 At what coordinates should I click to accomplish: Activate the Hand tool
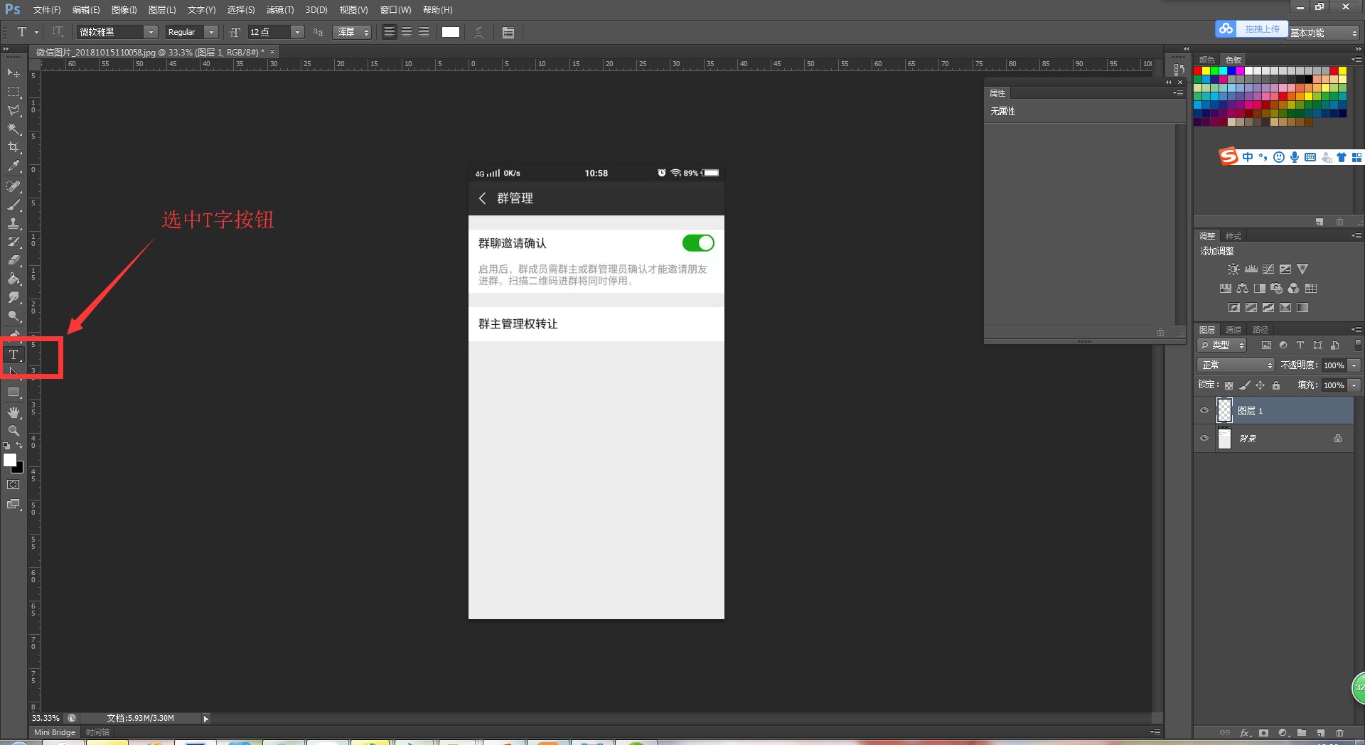(x=14, y=411)
